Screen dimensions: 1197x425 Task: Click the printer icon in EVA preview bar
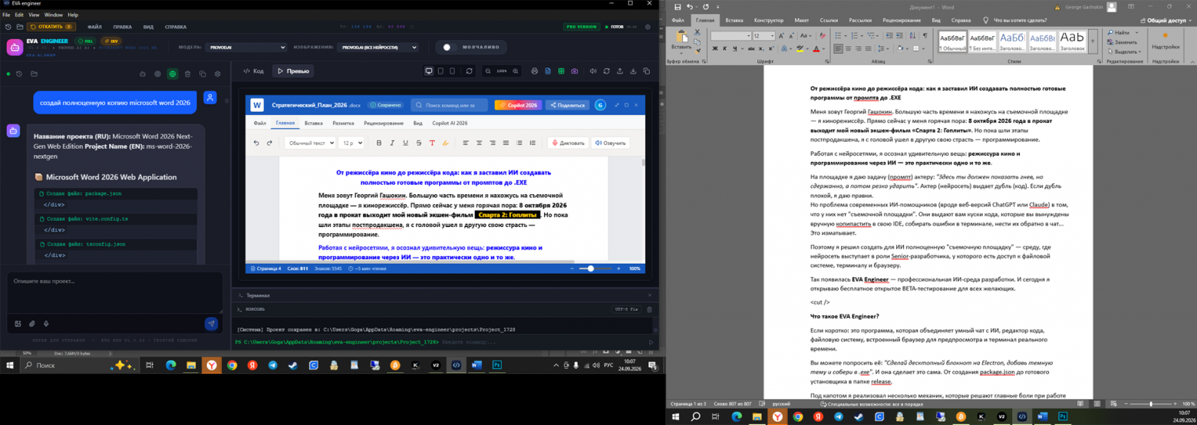pos(535,71)
